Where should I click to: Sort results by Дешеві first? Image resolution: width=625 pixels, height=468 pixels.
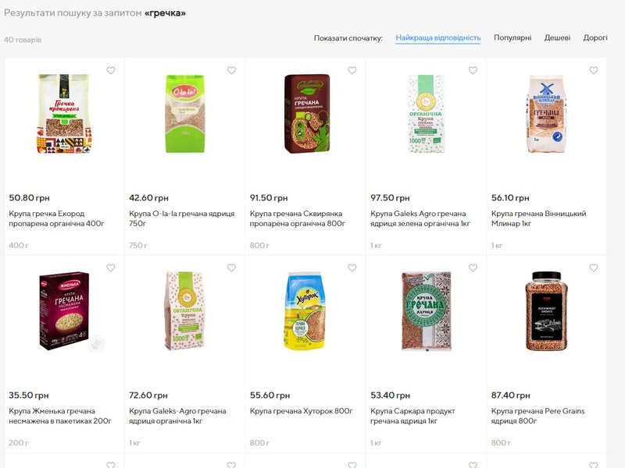[557, 37]
